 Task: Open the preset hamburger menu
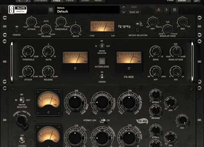(x=51, y=10)
